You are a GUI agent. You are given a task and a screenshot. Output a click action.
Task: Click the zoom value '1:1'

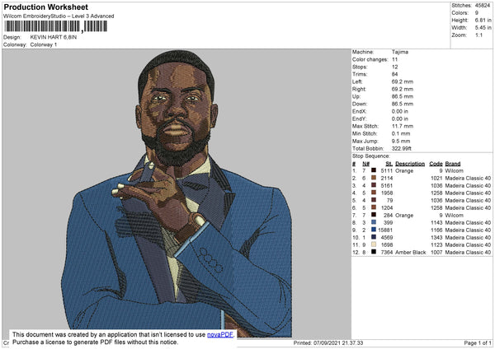478,35
